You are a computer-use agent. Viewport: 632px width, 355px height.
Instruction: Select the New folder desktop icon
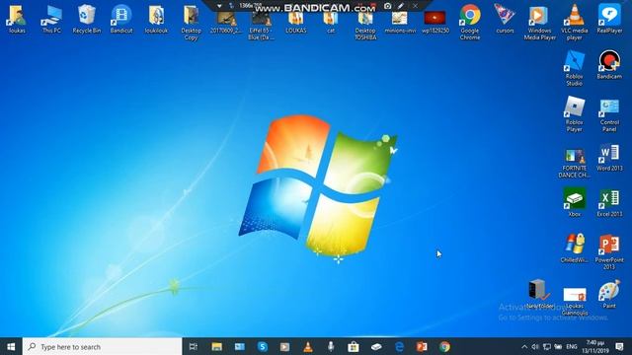(x=540, y=294)
